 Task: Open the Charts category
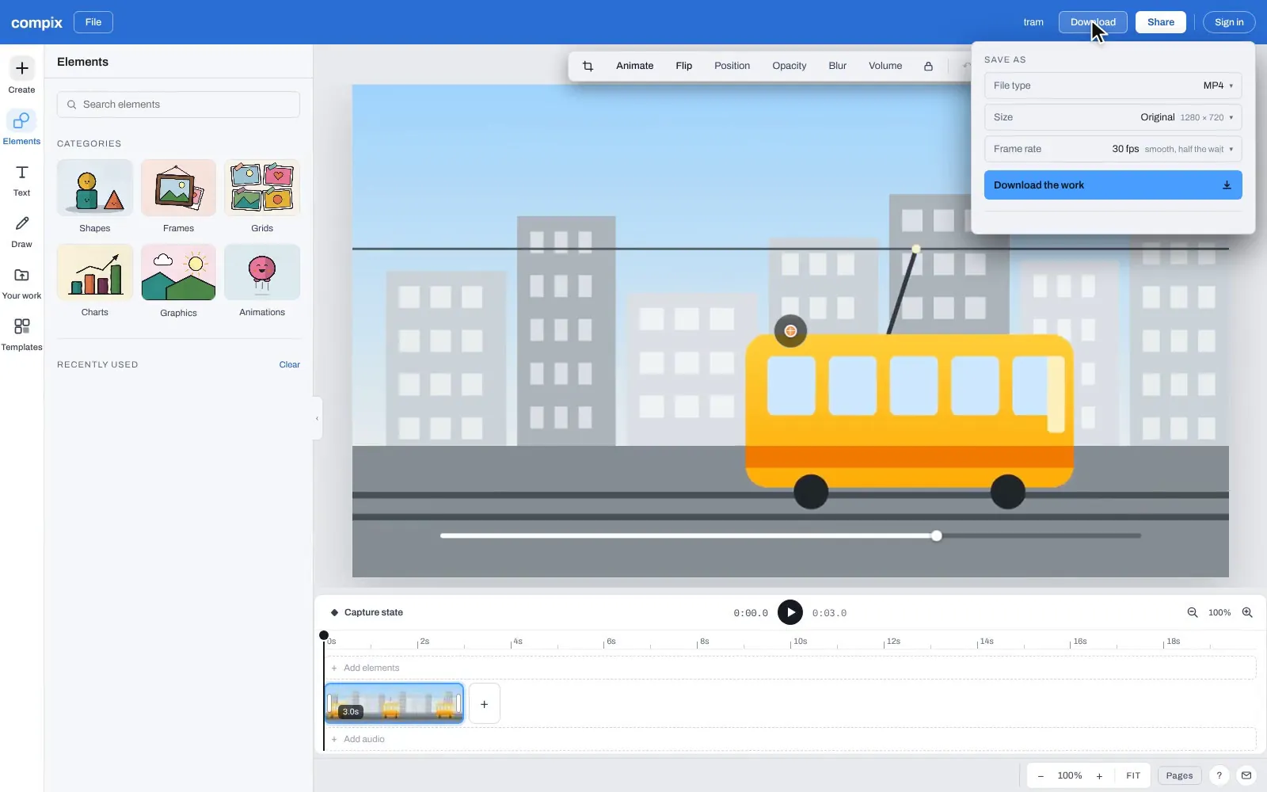point(94,281)
